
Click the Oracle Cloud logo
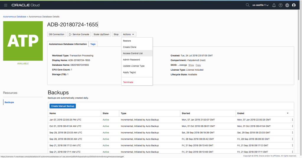tap(25, 5)
